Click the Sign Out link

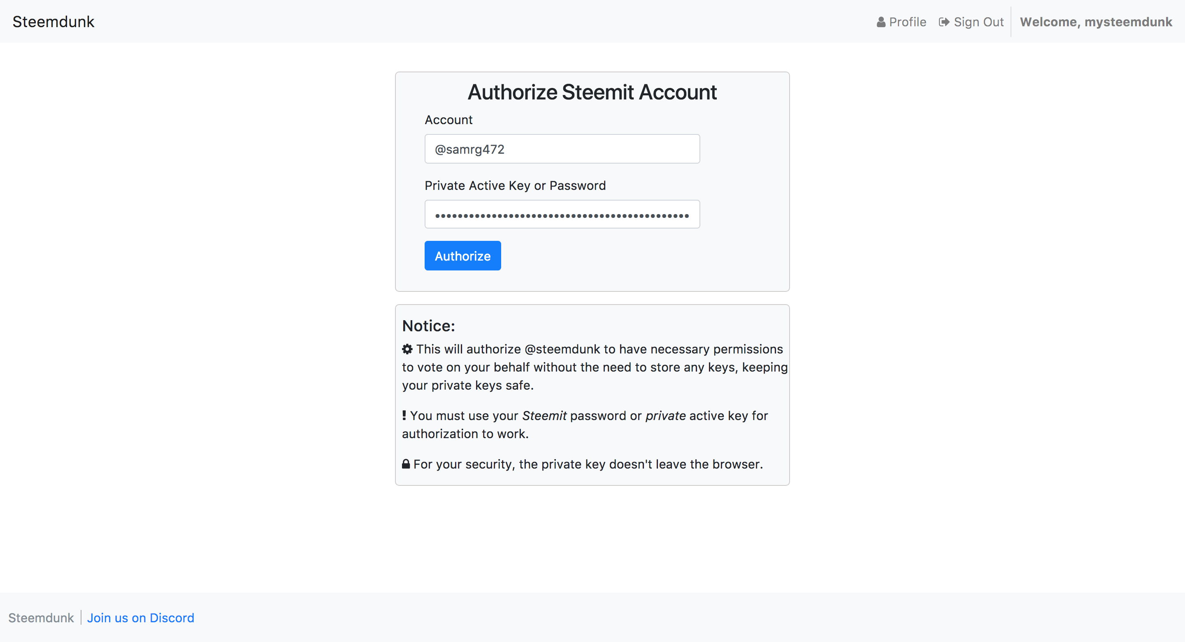click(971, 22)
